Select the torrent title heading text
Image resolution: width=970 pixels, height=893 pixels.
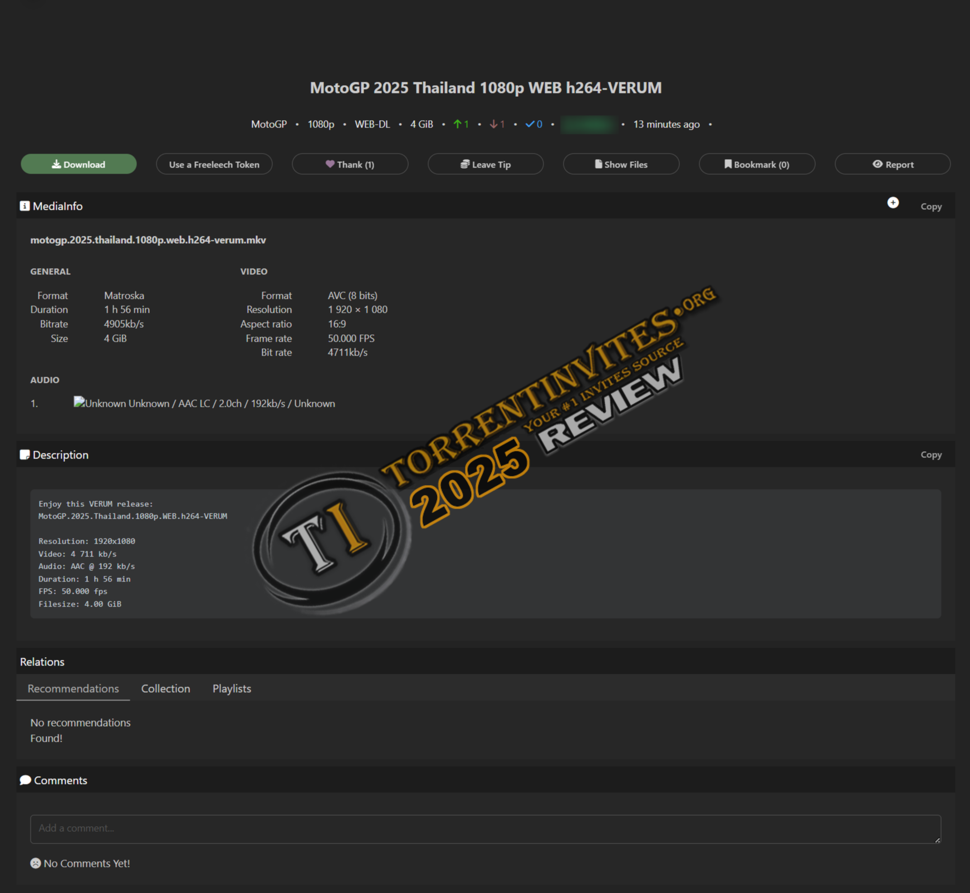(x=486, y=87)
